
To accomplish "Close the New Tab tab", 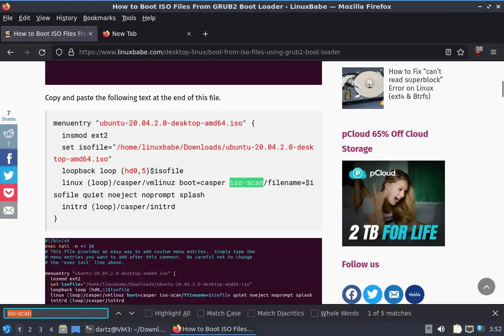I will [189, 34].
